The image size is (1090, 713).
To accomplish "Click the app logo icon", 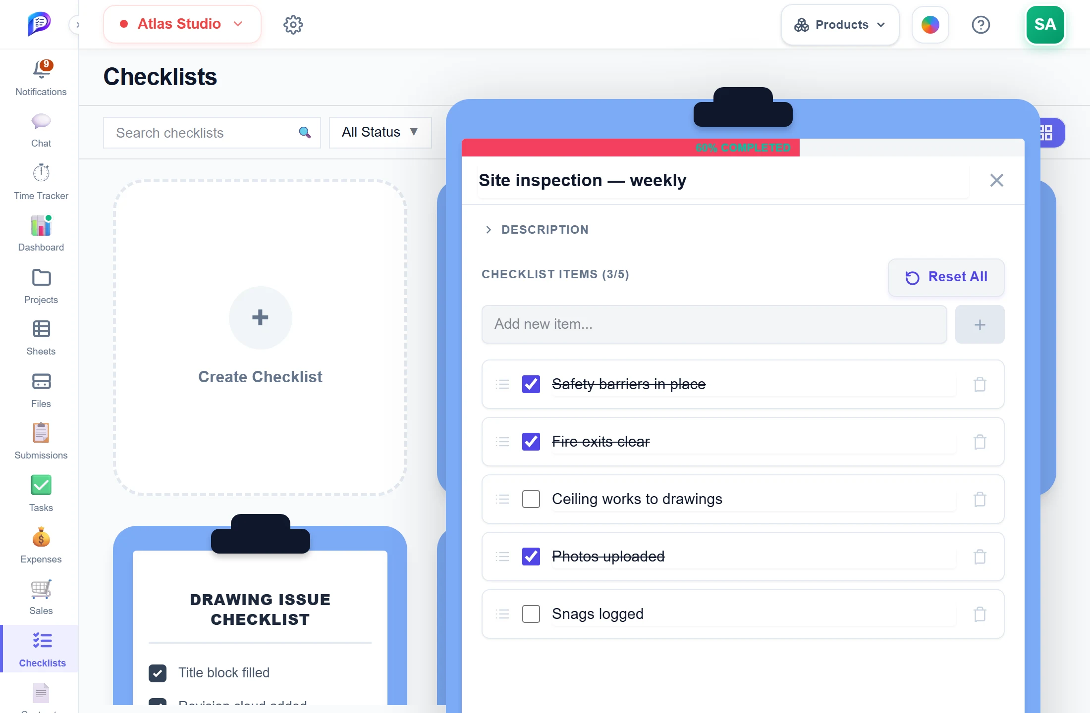I will click(x=39, y=24).
